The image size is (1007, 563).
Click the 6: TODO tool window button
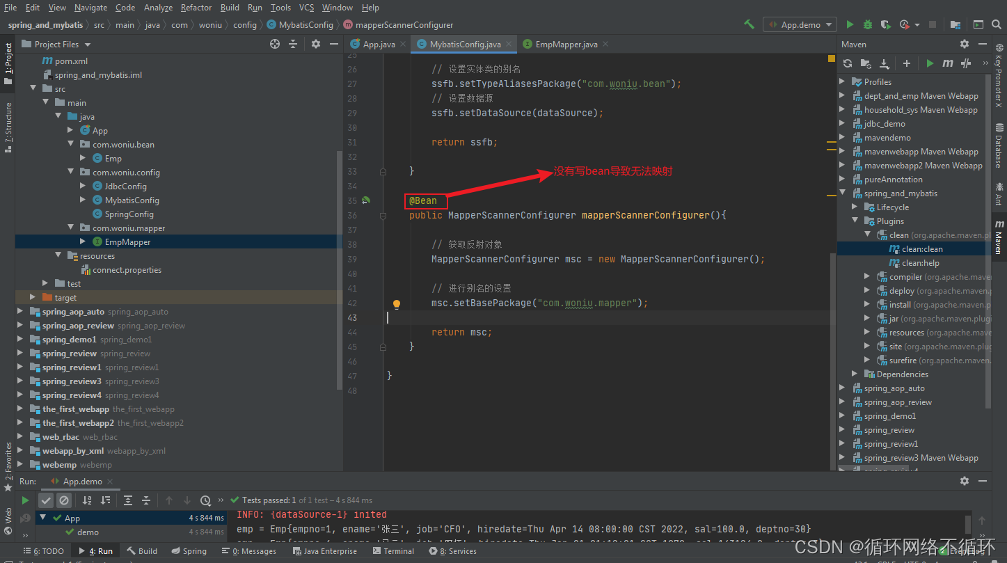(x=44, y=550)
